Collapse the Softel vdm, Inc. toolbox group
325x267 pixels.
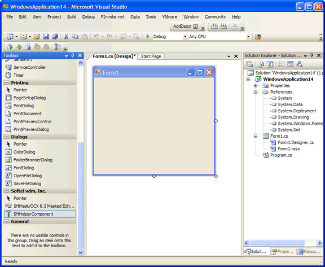pos(7,191)
